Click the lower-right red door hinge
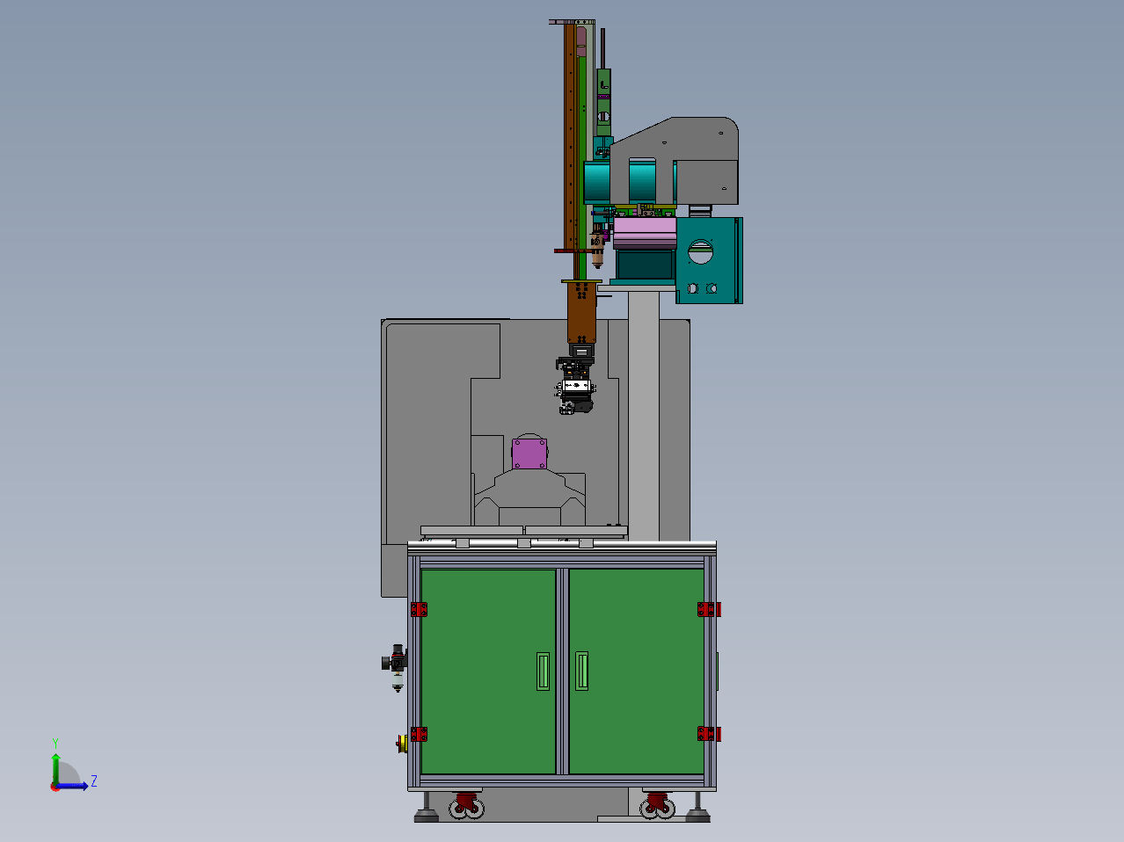Viewport: 1124px width, 842px height. pos(709,734)
